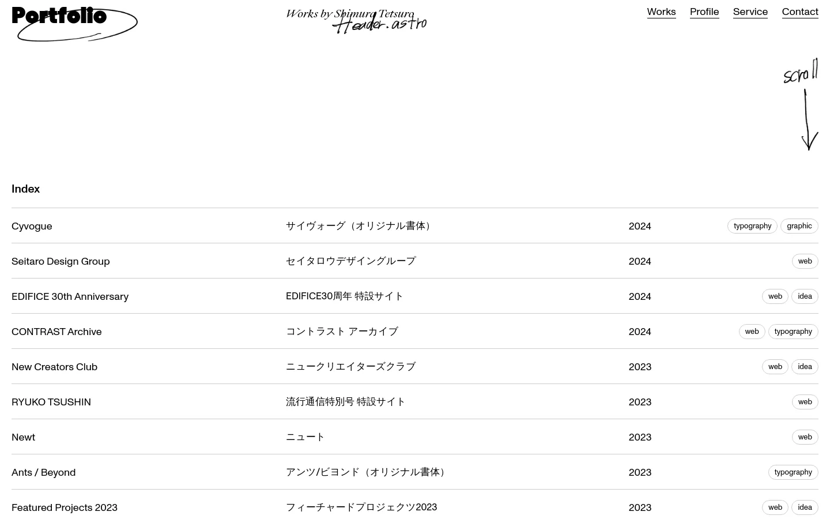Click web tag in New Creators Club row
The height and width of the screenshot is (519, 830).
pos(775,367)
